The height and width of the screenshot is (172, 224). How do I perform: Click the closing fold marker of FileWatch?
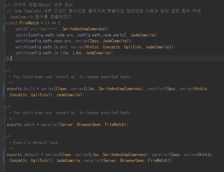(x=5, y=59)
